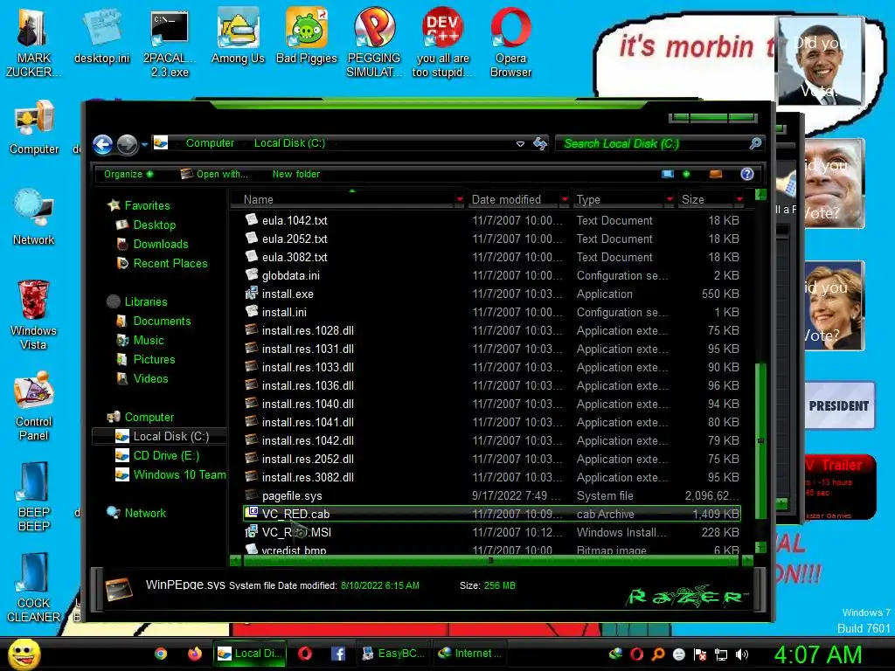Click the change view icon in toolbar
The height and width of the screenshot is (671, 895).
[x=667, y=174]
